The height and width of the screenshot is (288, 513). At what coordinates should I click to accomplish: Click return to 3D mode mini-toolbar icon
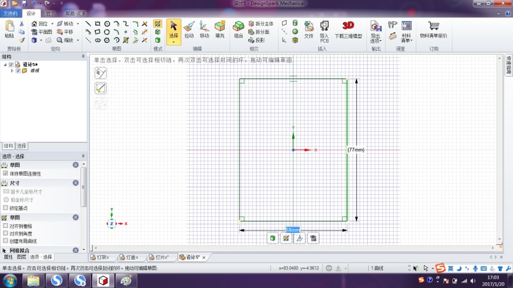(272, 239)
